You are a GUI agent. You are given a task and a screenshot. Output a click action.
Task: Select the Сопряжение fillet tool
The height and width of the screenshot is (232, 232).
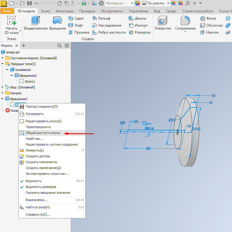(x=185, y=23)
